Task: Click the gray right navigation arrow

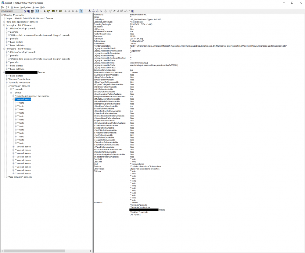Action: click(x=77, y=11)
